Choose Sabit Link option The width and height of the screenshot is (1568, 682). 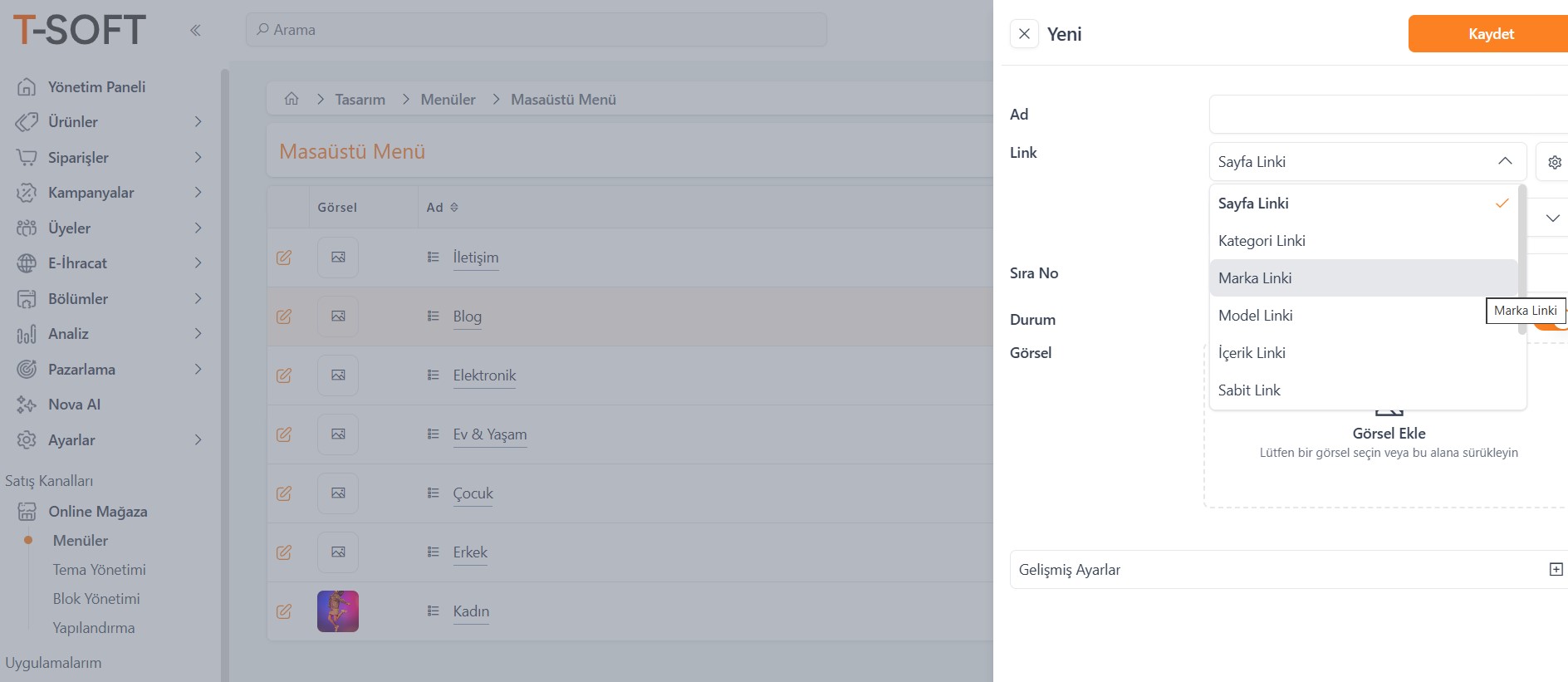coord(1249,390)
